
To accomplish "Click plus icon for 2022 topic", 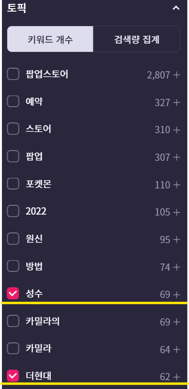I will pos(176,212).
